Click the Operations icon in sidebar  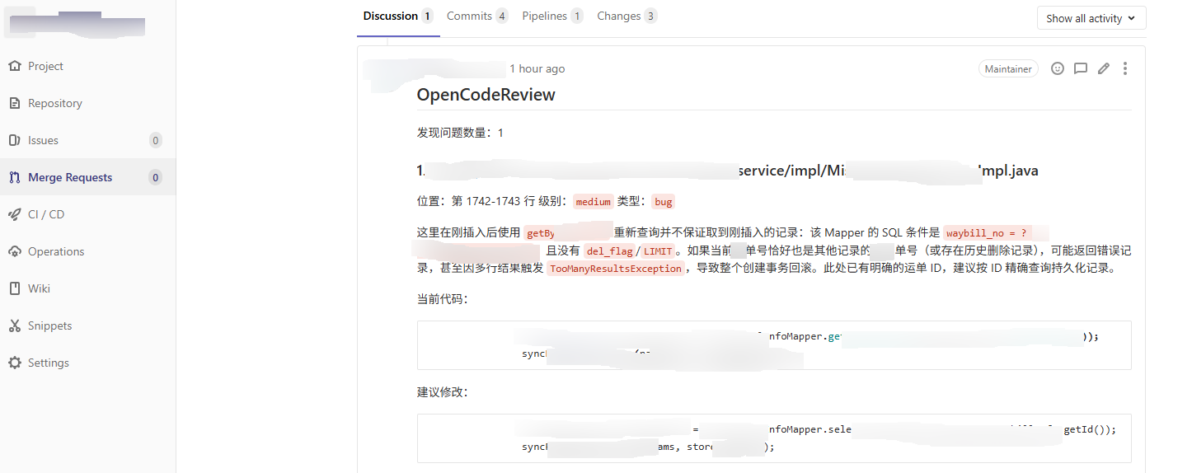coord(14,251)
